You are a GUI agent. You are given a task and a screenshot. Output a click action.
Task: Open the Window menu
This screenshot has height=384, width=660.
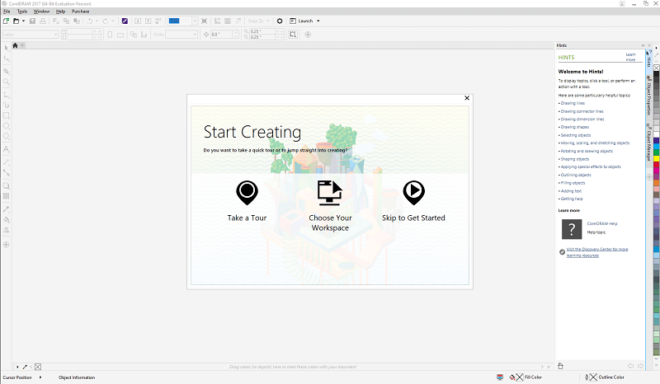tap(41, 12)
